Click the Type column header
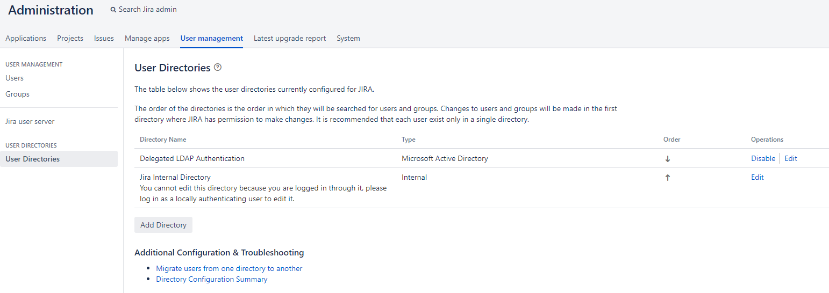 (x=409, y=140)
